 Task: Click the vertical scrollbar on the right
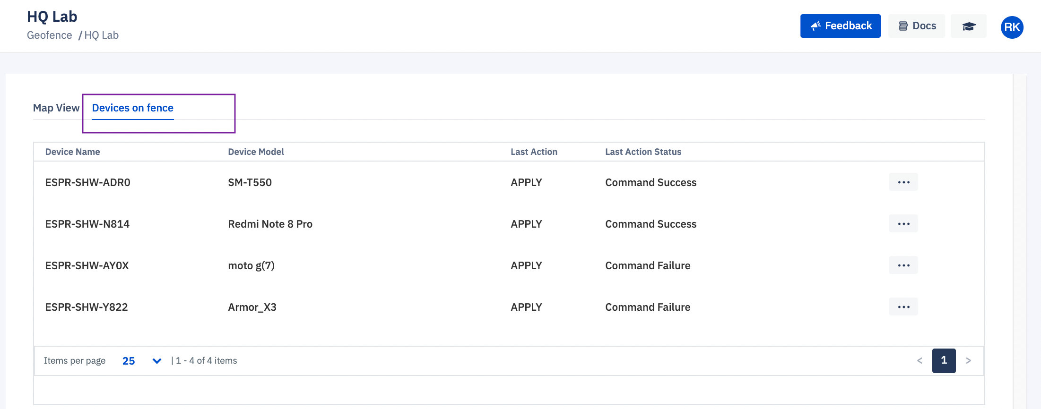[x=1019, y=241]
